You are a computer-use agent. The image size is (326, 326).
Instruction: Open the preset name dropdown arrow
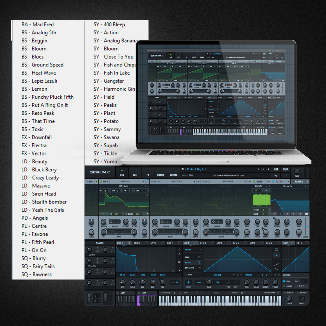click(x=258, y=169)
